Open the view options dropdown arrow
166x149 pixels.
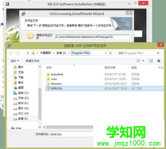143,61
